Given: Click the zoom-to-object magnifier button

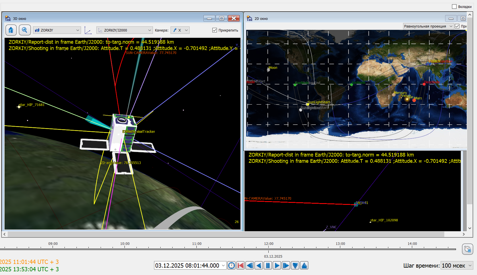Looking at the screenshot, I should click(x=25, y=30).
